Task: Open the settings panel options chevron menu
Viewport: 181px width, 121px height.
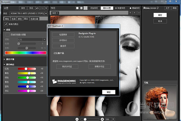Action: click(46, 8)
